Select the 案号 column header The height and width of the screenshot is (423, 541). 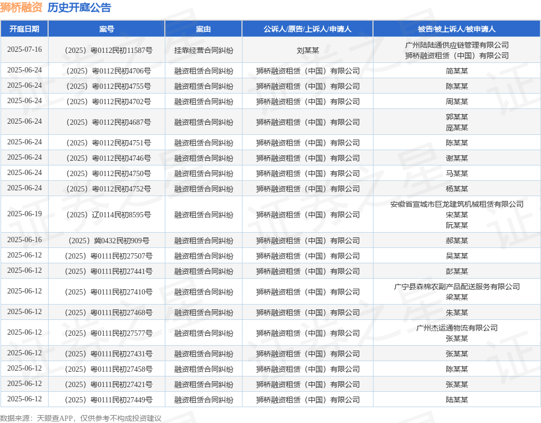[x=107, y=29]
